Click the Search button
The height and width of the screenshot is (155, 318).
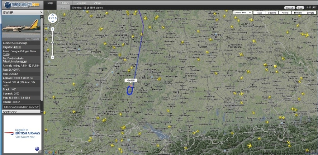[x=290, y=8]
